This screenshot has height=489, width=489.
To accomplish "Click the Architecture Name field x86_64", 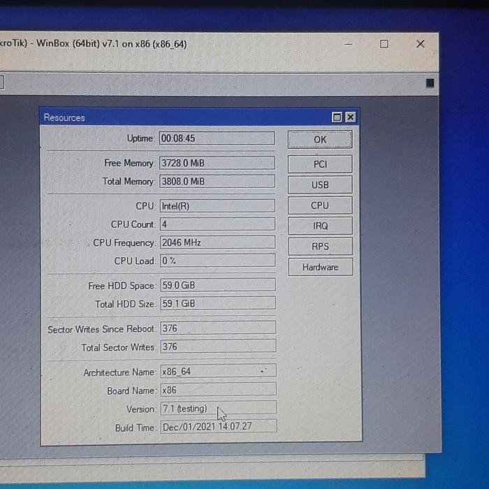I will (218, 371).
